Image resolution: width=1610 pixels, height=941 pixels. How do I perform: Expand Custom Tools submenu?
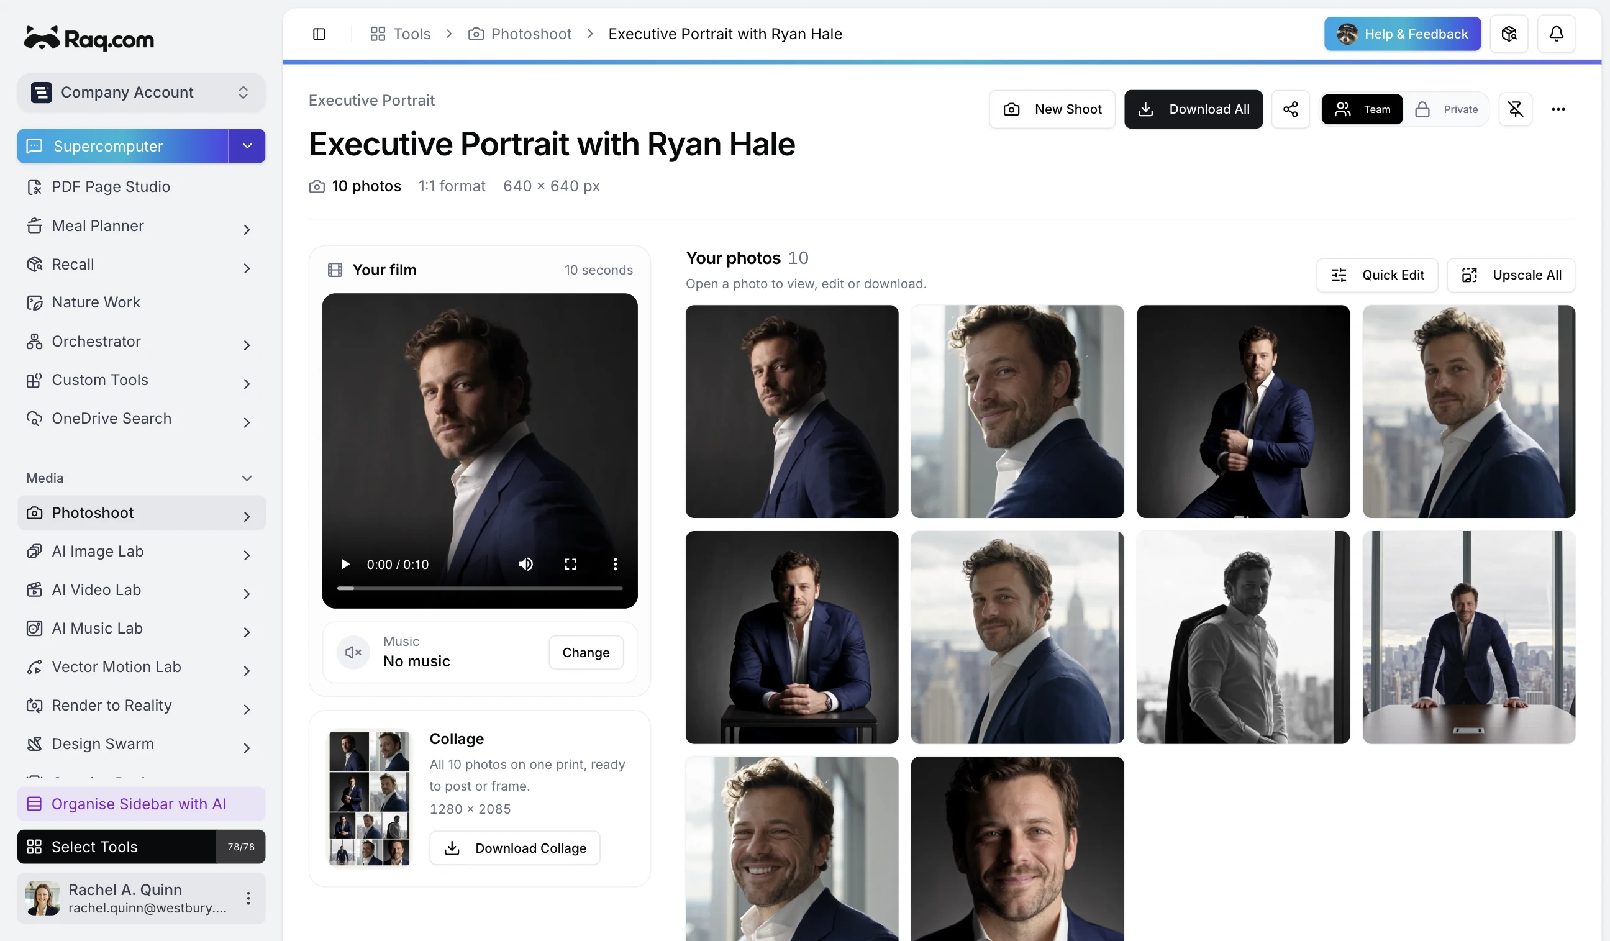point(247,383)
